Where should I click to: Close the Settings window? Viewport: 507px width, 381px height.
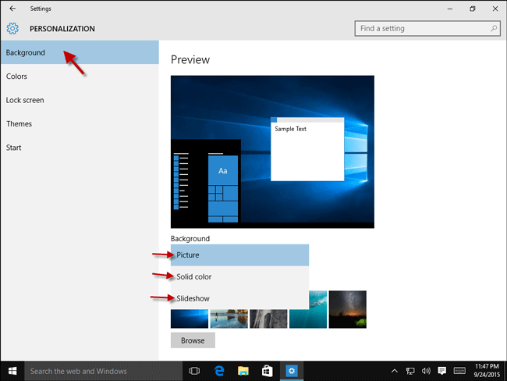coord(495,9)
